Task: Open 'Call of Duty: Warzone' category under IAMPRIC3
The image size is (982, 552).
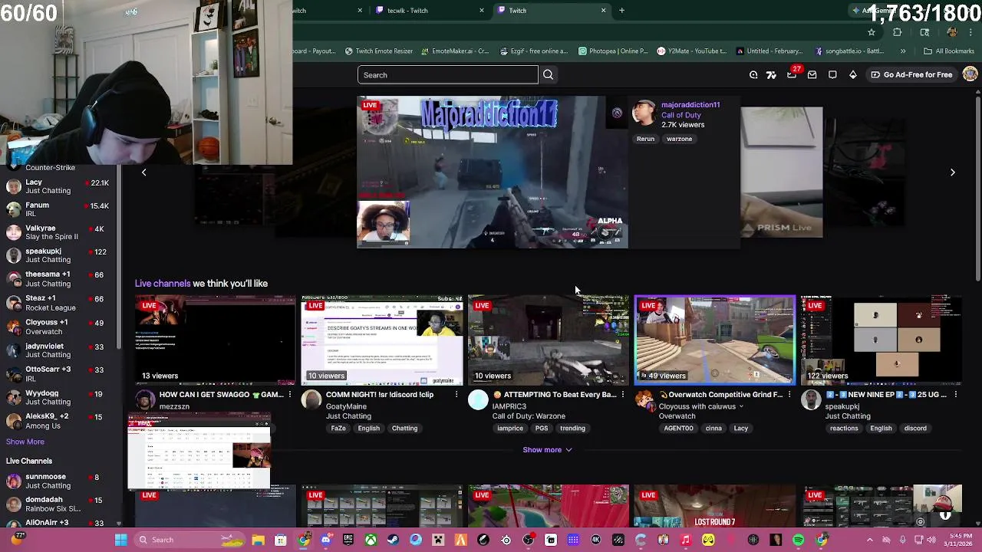Action: pyautogui.click(x=529, y=416)
